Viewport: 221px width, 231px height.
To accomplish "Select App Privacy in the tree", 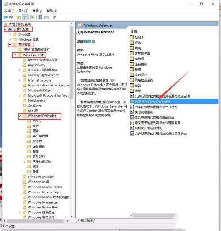I will (x=36, y=65).
